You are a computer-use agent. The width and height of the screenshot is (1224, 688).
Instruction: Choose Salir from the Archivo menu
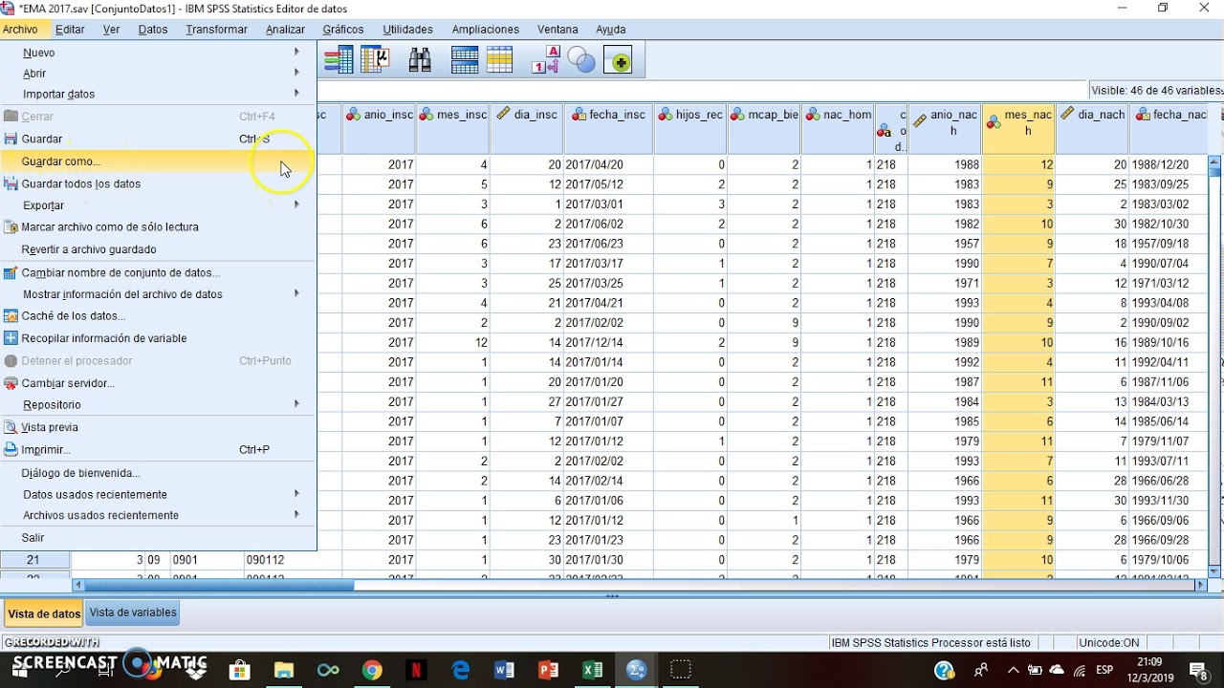159,538
